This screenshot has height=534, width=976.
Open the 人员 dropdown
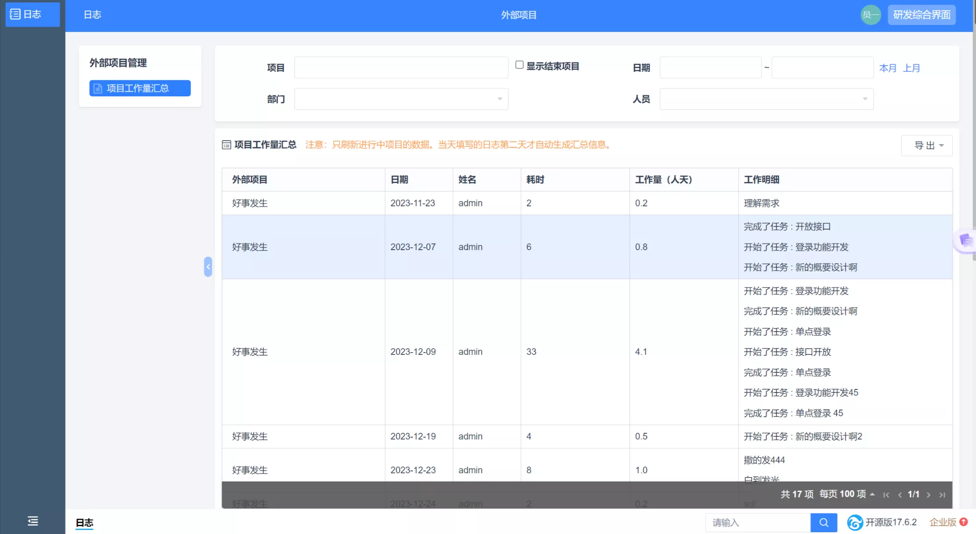coord(766,99)
